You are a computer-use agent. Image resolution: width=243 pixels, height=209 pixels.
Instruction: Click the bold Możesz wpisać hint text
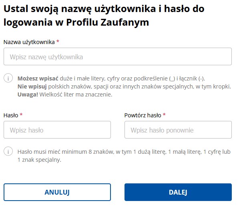tap(38, 78)
